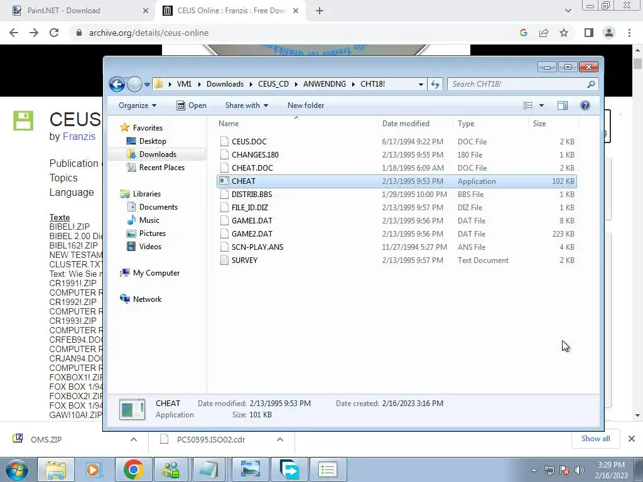Open a new Chrome tab
The width and height of the screenshot is (643, 482).
(x=320, y=11)
